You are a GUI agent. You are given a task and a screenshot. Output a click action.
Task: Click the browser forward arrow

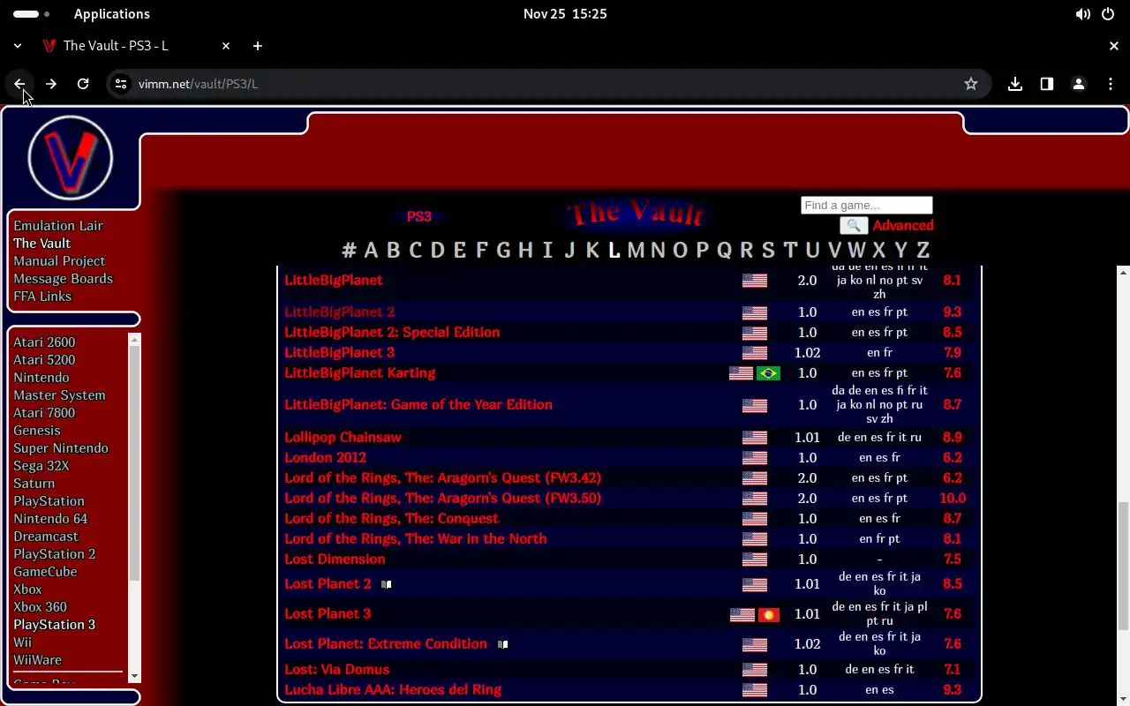click(x=51, y=84)
